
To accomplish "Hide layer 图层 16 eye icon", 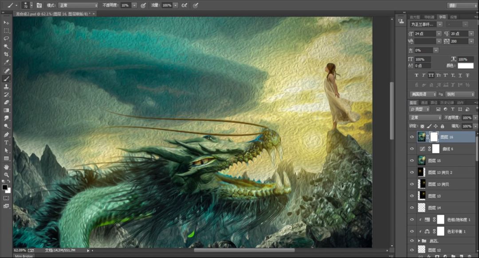I will point(412,137).
